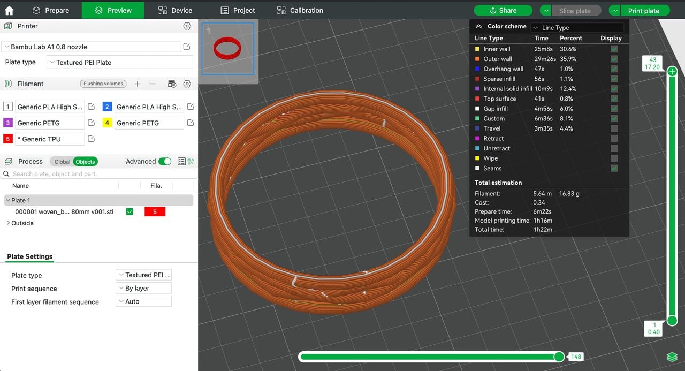
Task: Hide Inner wall lines in preview
Action: coord(614,49)
